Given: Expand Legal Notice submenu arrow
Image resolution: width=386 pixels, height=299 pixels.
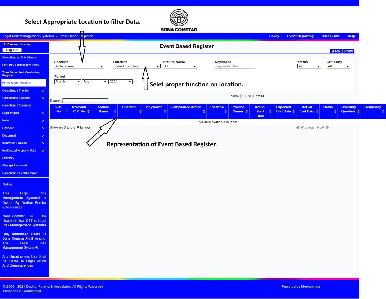Looking at the screenshot, I should click(x=42, y=113).
